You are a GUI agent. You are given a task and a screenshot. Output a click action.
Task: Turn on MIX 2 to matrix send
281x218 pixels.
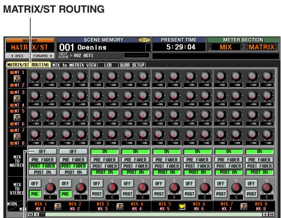coord(73,151)
